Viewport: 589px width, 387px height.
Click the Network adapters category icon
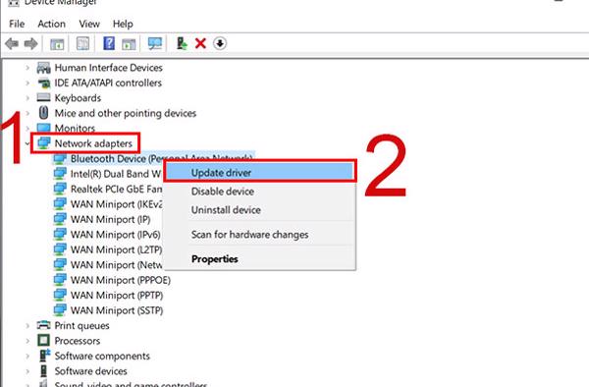point(43,142)
